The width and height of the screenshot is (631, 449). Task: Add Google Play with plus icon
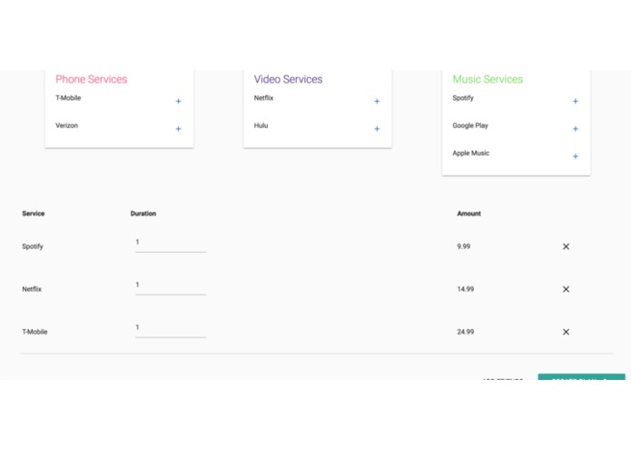point(575,129)
